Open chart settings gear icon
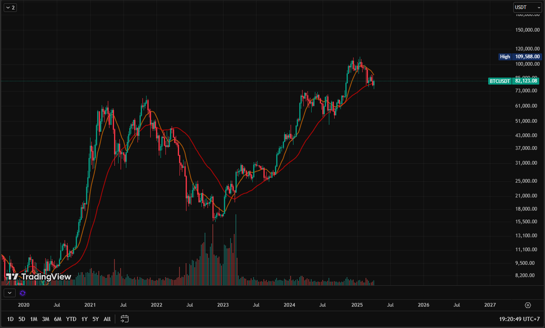Screen dimensions: 545x328 click(x=528, y=305)
